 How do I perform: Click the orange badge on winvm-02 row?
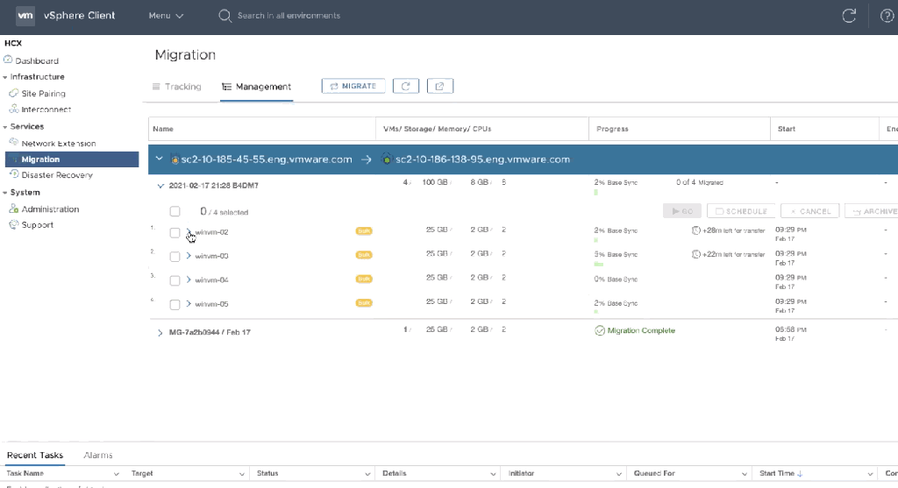pos(363,231)
